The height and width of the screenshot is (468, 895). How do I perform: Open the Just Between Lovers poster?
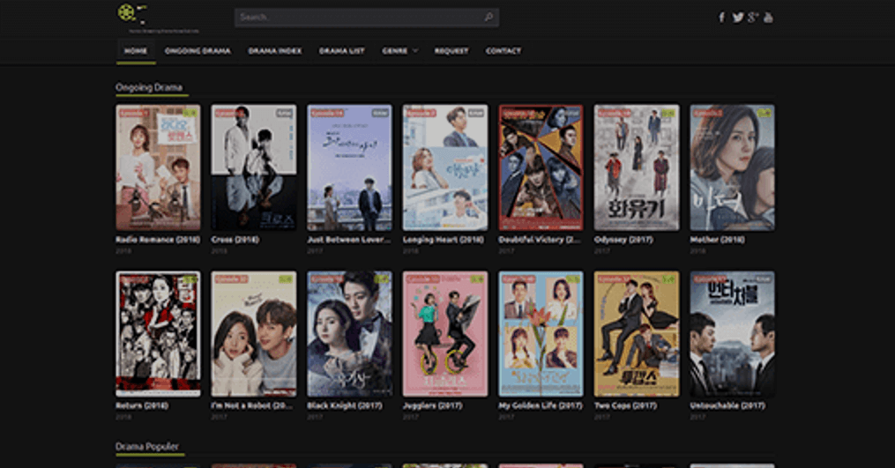tap(349, 167)
